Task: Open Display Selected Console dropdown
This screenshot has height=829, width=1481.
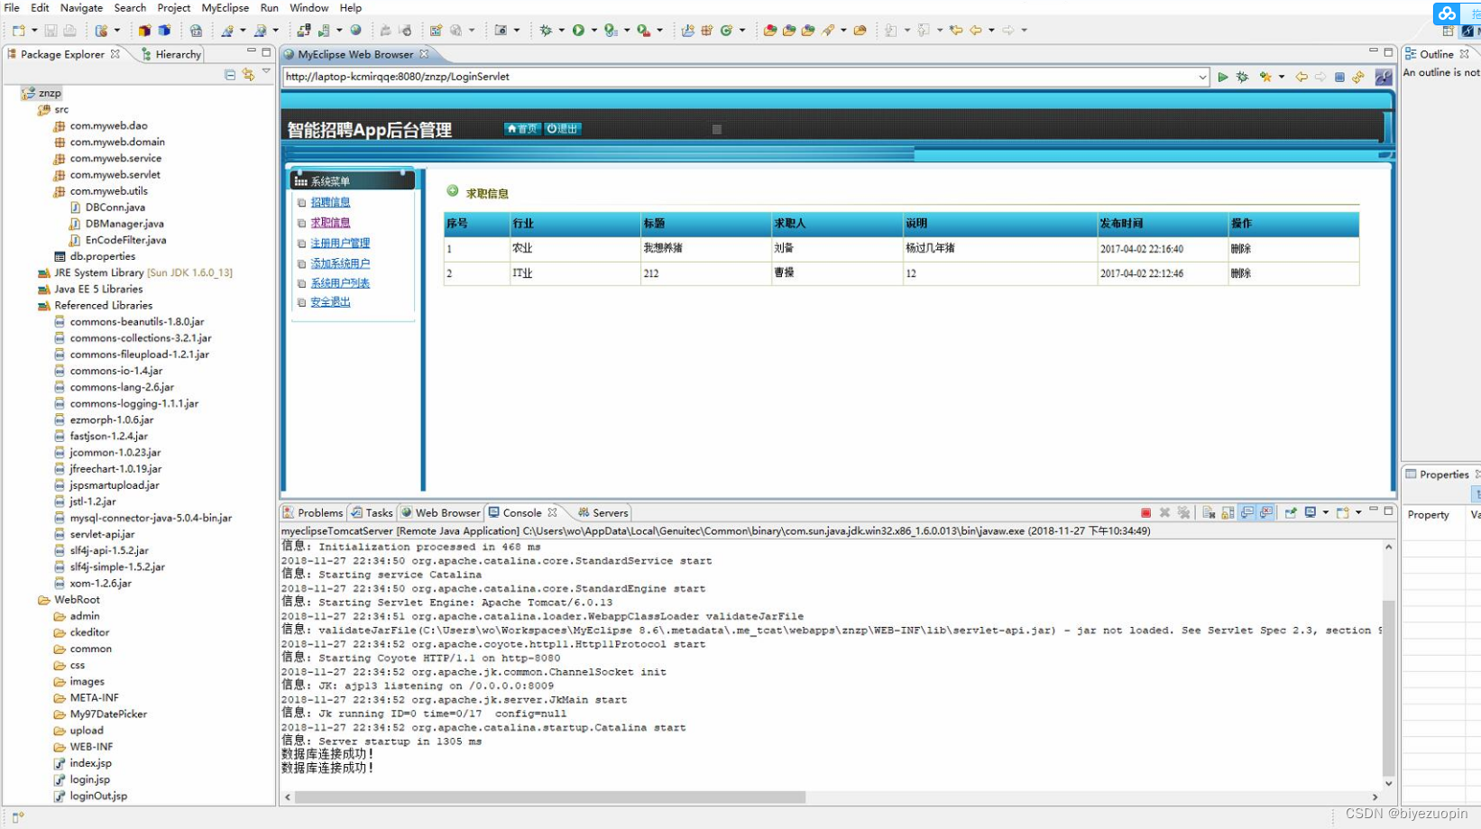Action: 1325,512
